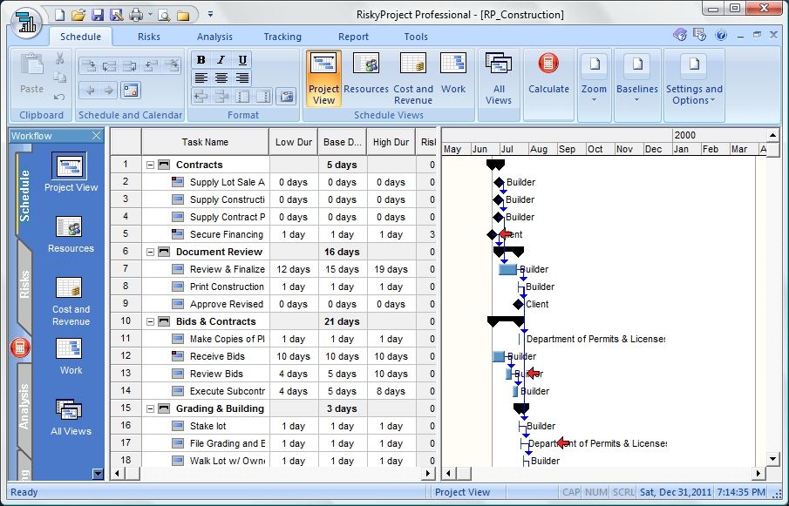Viewport: 789px width, 506px height.
Task: Click Stake lot task name
Action: click(x=207, y=426)
